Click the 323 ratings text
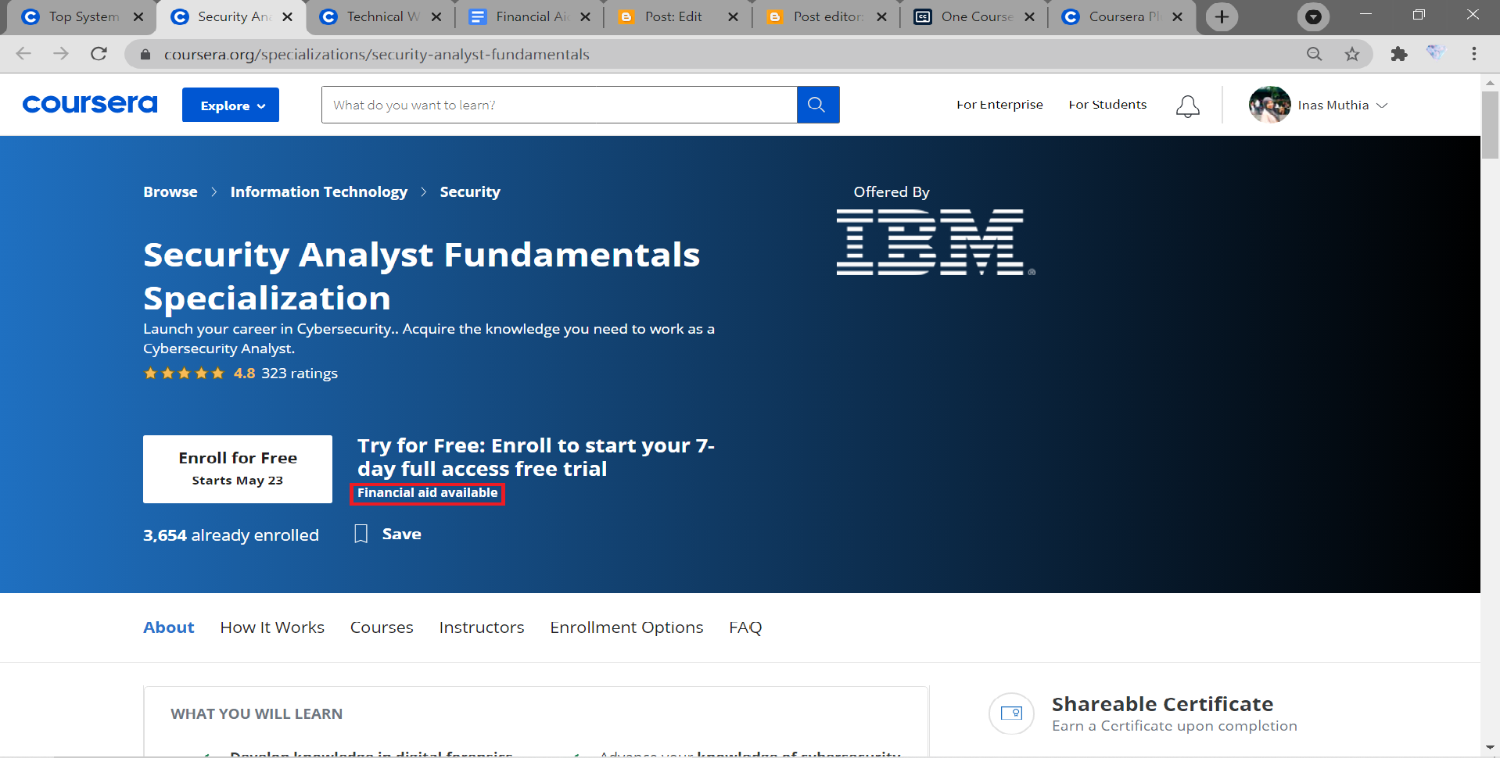The image size is (1500, 758). pos(300,374)
